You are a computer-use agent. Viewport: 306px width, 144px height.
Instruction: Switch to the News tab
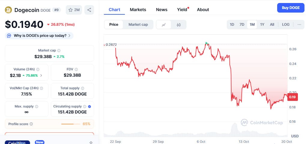click(162, 10)
